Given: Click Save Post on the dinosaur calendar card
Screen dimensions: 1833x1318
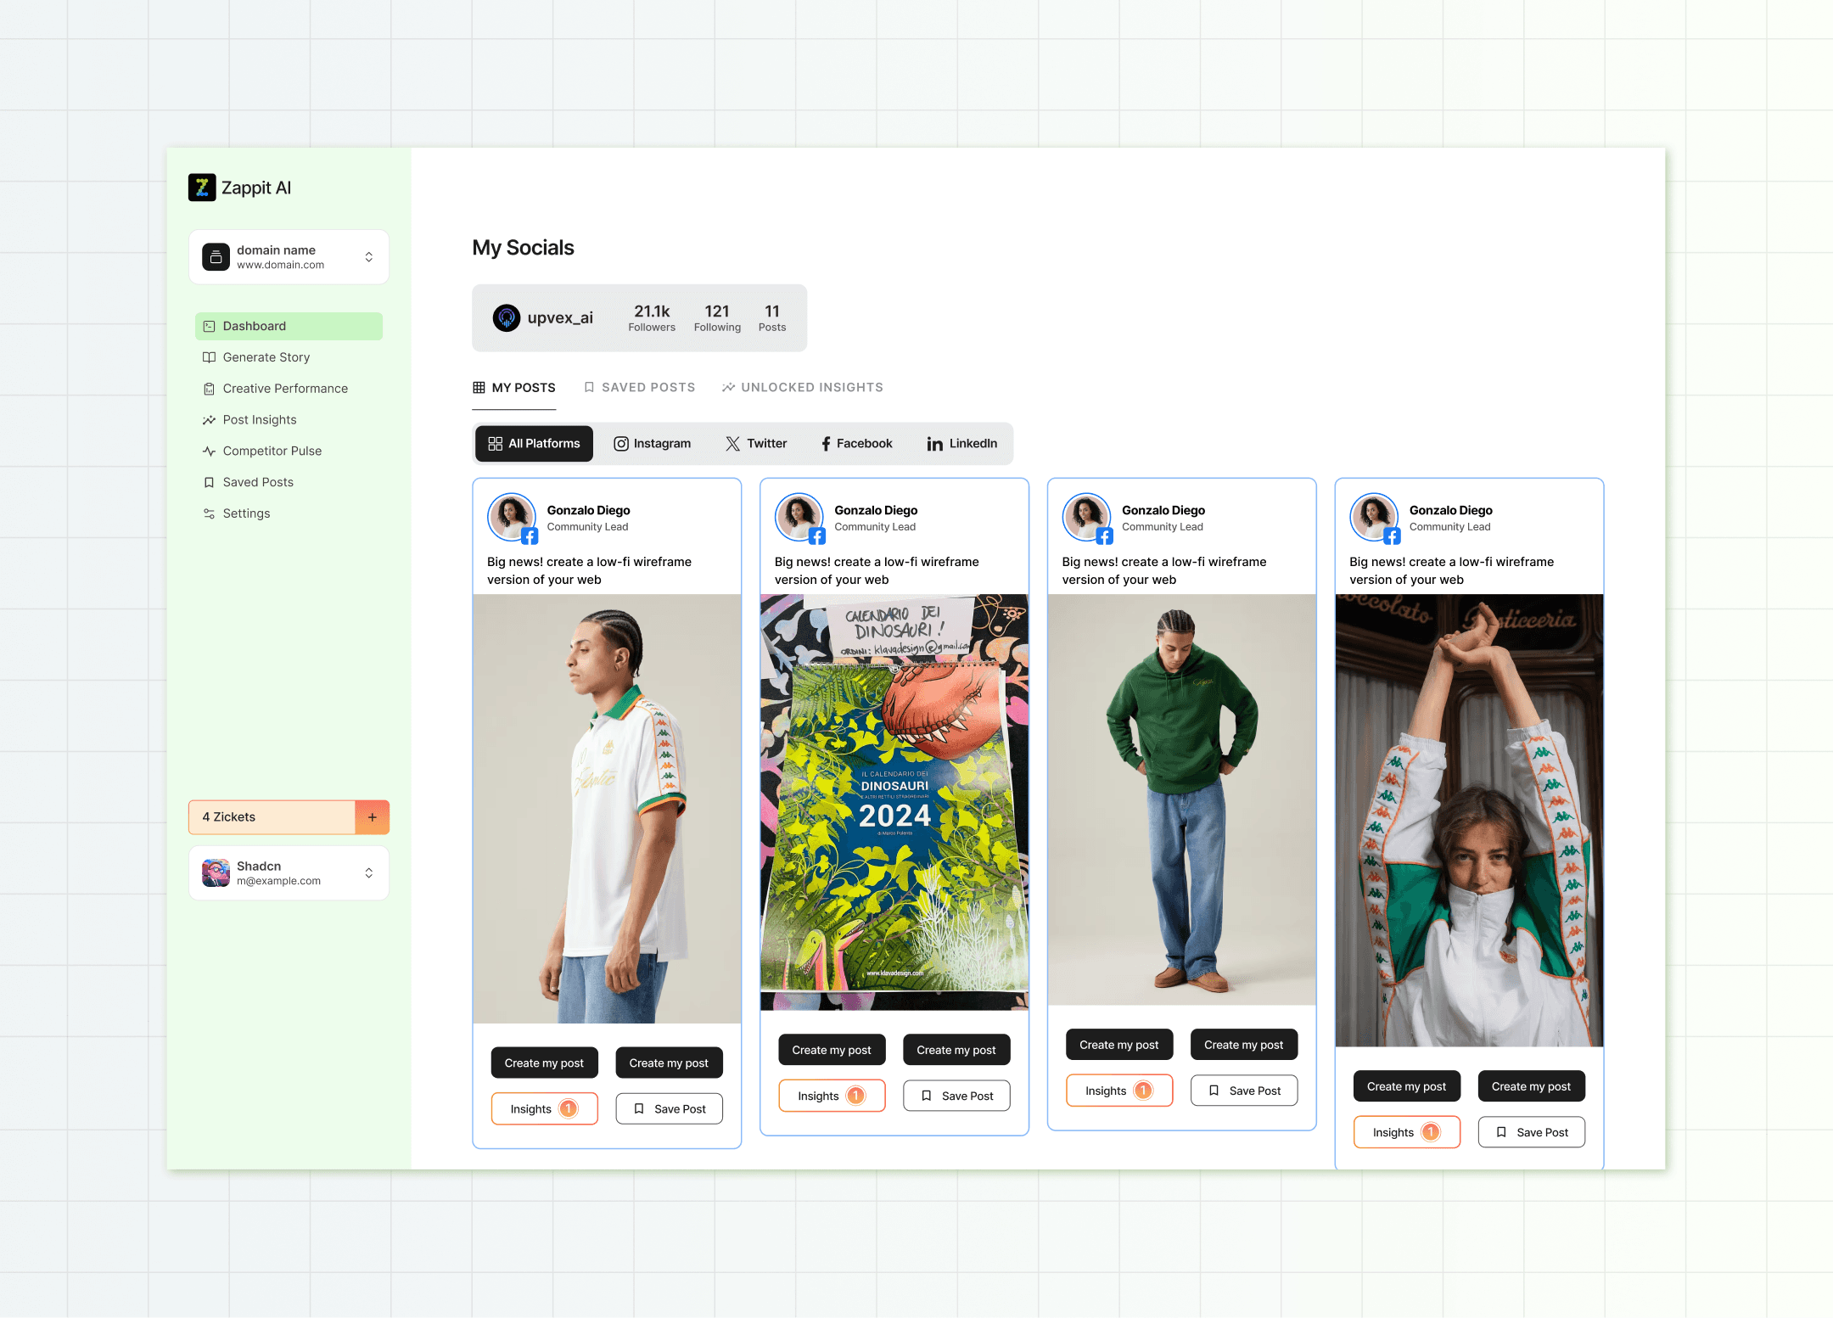Looking at the screenshot, I should 956,1096.
